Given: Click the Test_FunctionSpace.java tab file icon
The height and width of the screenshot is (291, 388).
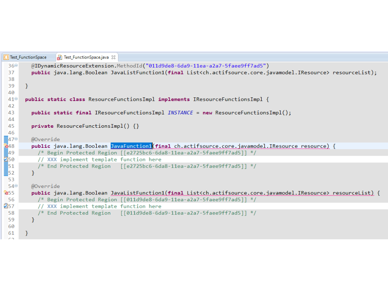Looking at the screenshot, I should (x=59, y=57).
